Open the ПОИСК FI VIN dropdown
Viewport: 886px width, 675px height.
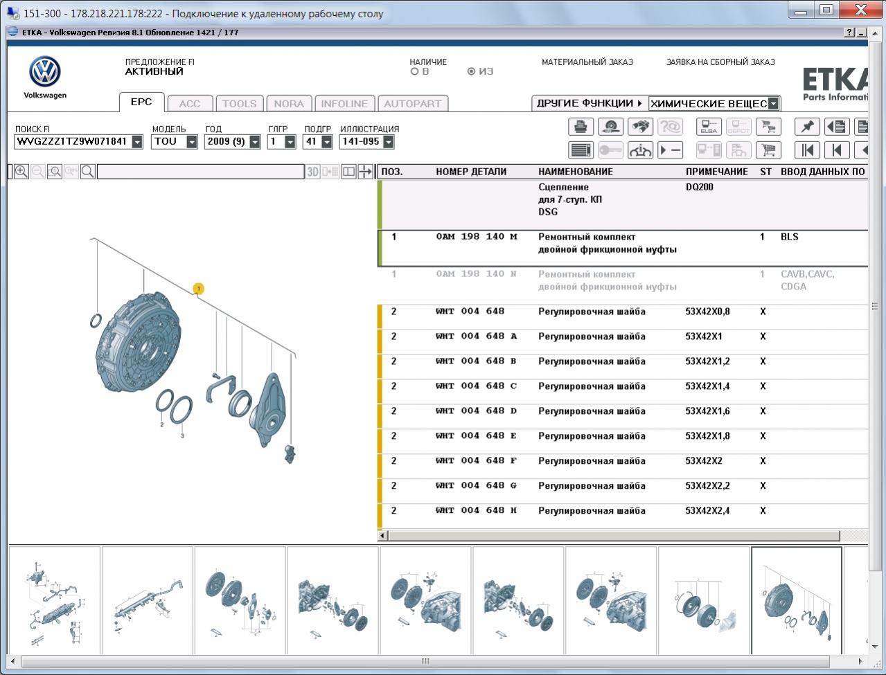(x=137, y=142)
